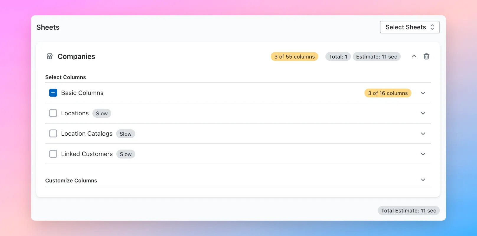Expand the Customize Columns section
Image resolution: width=477 pixels, height=236 pixels.
423,180
